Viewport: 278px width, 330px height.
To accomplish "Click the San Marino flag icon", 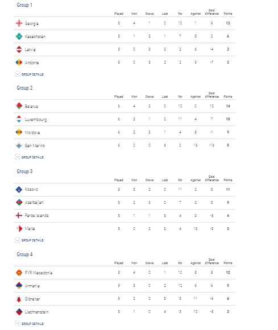I will [19, 145].
